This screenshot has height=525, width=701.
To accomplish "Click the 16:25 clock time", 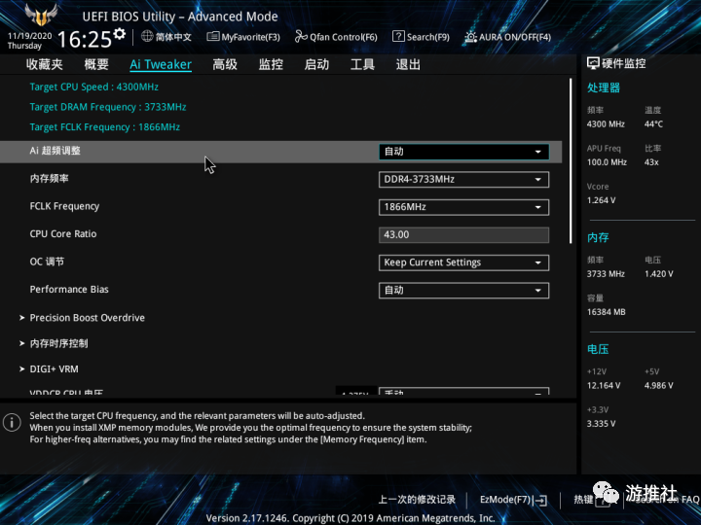I will click(84, 39).
